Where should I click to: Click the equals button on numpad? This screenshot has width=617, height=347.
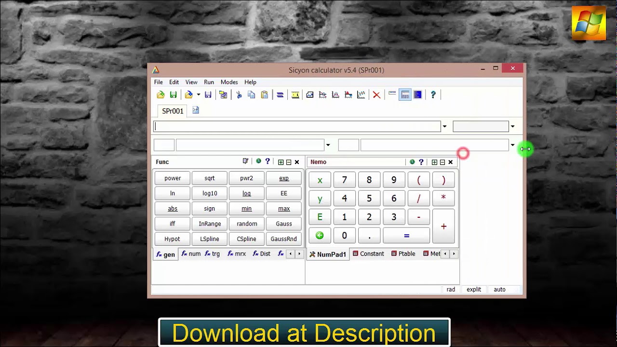tap(406, 236)
